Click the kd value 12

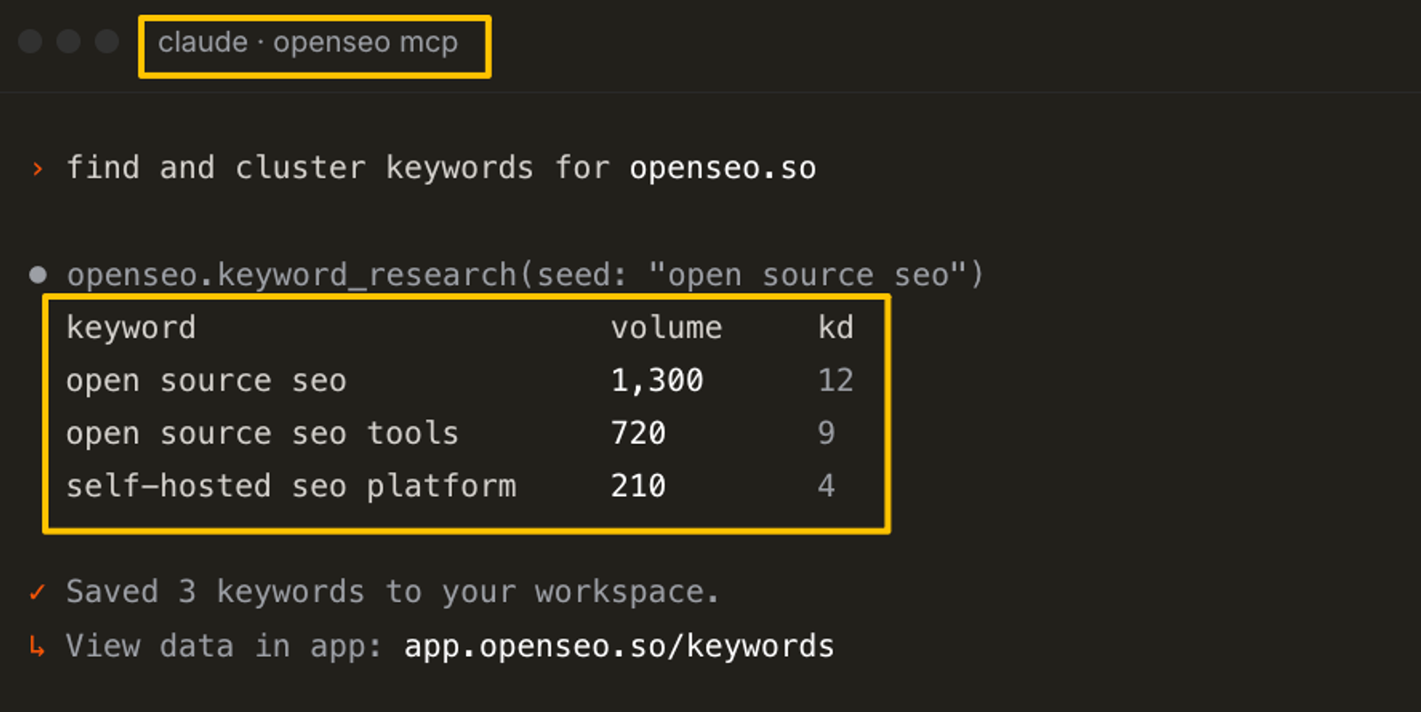pos(836,381)
